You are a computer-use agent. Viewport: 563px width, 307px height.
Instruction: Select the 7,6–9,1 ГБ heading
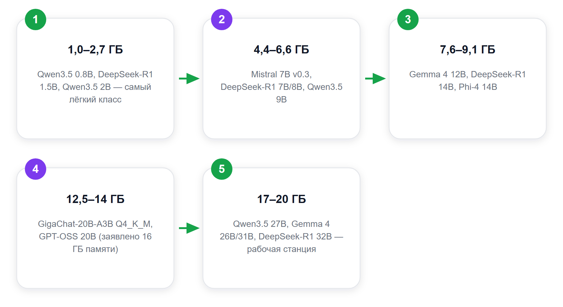click(x=468, y=50)
